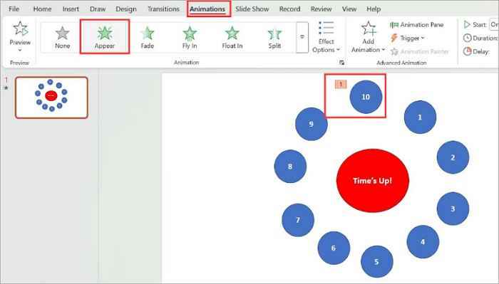Select the blue circle labeled 9
499x284 pixels.
[x=312, y=124]
